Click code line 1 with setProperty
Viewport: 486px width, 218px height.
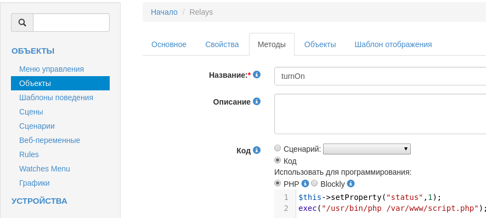[x=370, y=197]
